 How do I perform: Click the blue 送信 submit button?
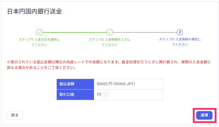(204, 115)
